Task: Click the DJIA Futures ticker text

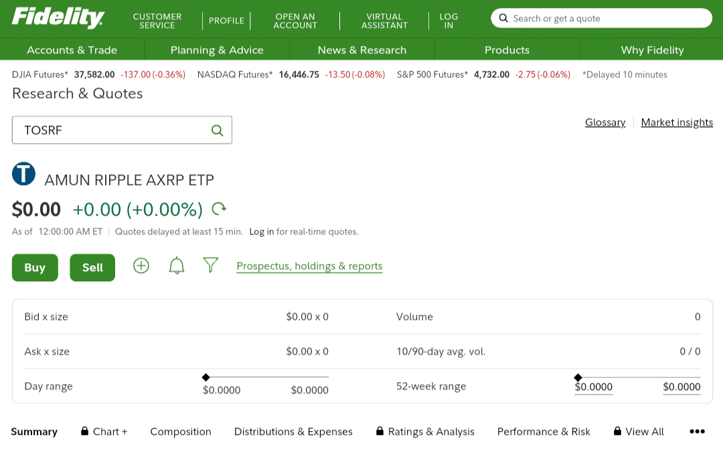Action: (98, 75)
